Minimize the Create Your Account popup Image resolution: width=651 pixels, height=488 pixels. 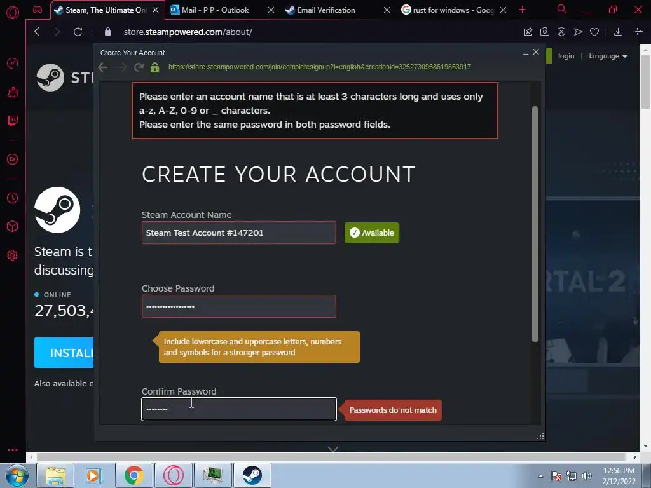pos(525,53)
